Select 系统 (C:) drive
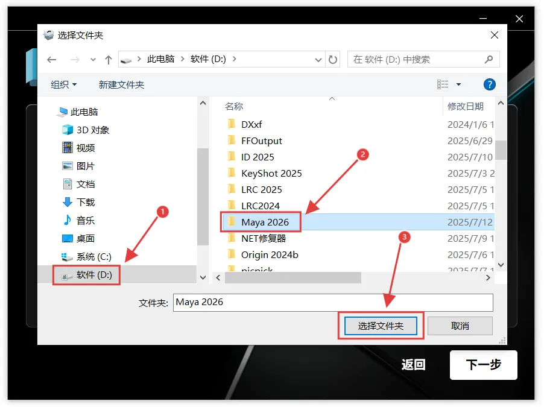 click(86, 257)
